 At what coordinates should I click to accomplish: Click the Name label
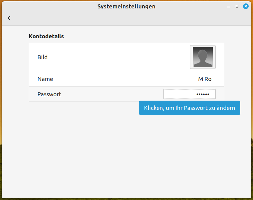[45, 79]
